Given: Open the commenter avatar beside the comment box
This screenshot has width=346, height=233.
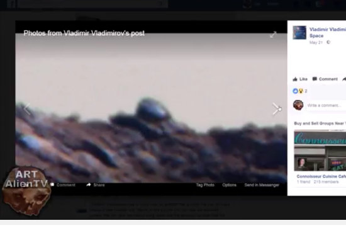Looking at the screenshot, I should click(x=298, y=105).
